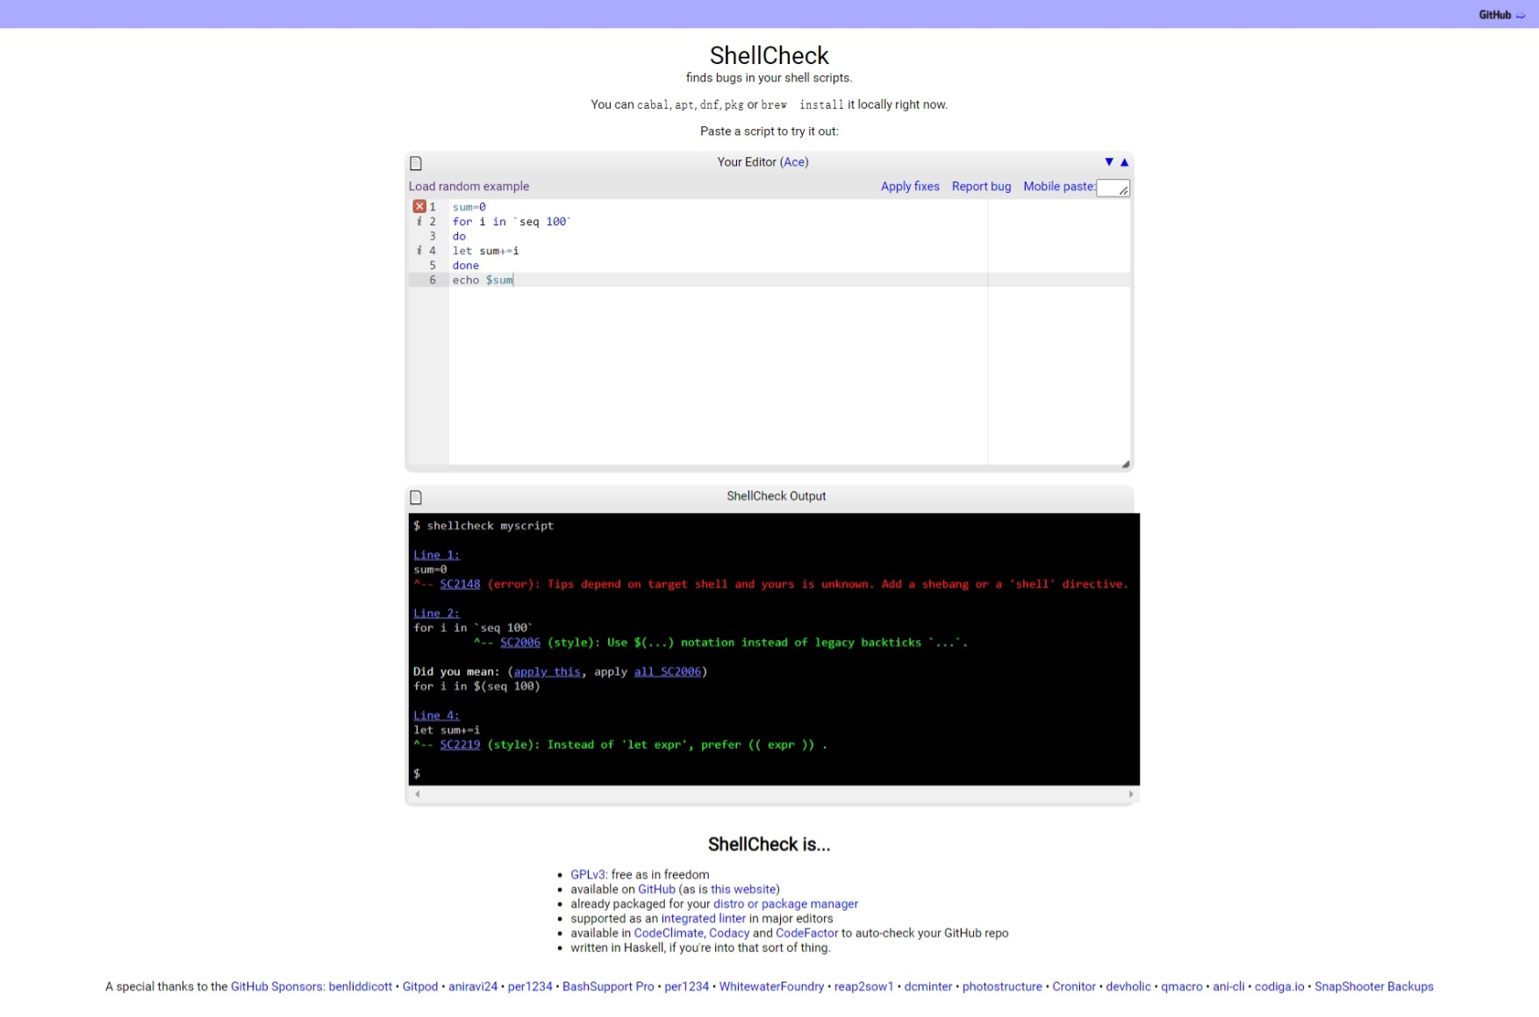Open the GPLv3 link

589,875
